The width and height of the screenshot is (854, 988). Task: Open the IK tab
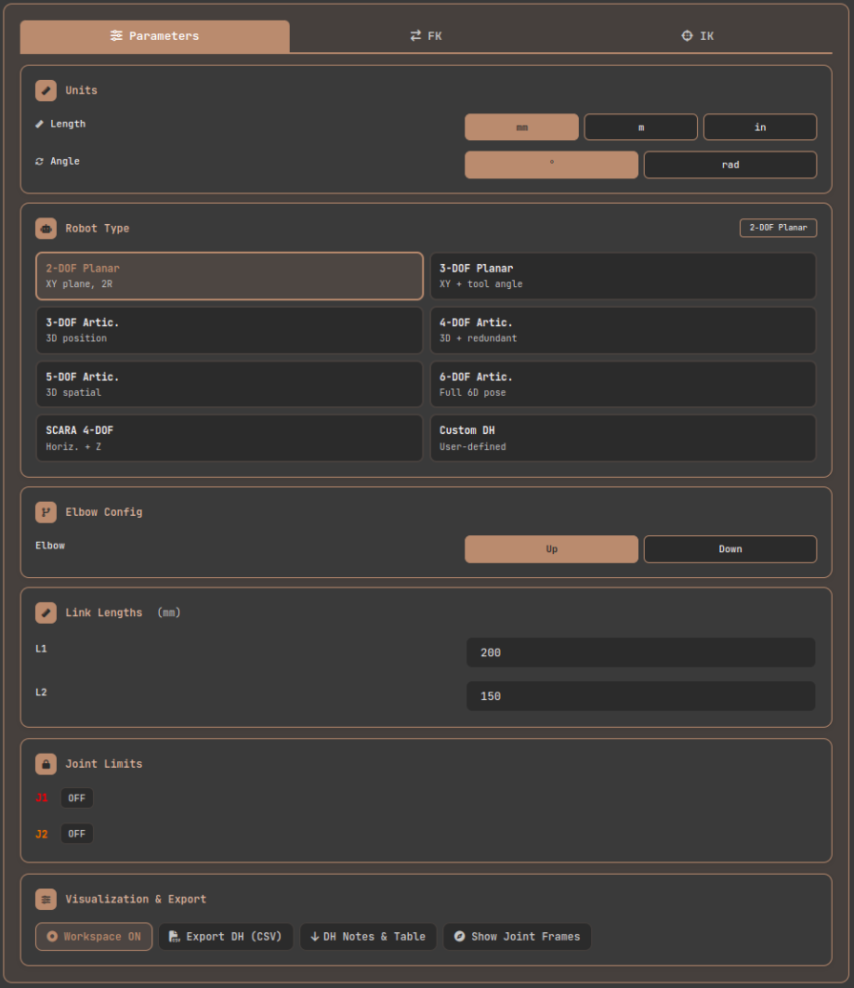click(697, 35)
